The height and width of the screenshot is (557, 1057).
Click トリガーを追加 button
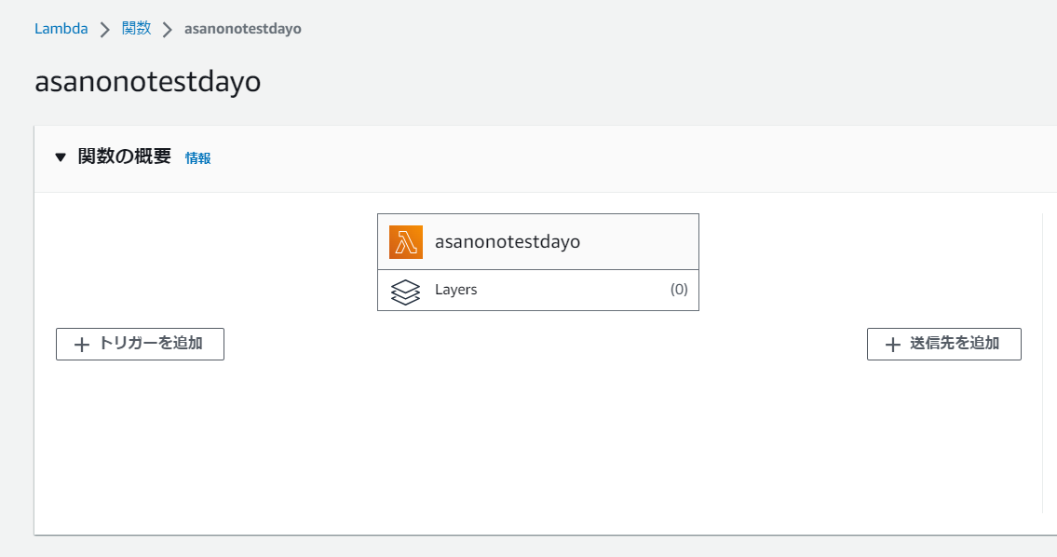pyautogui.click(x=141, y=344)
